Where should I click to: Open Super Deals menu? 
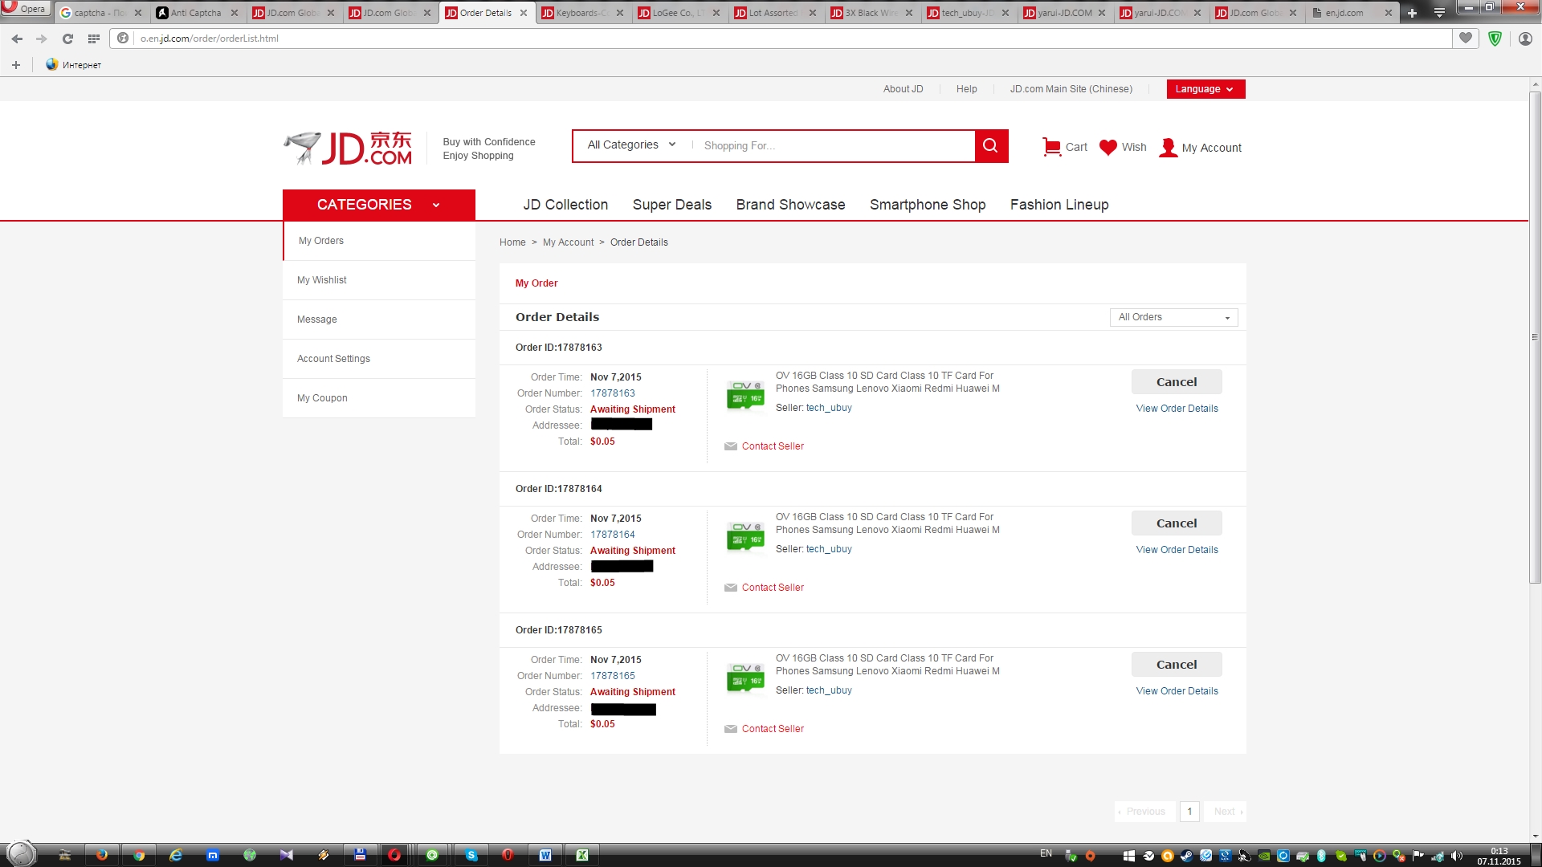[x=672, y=205]
